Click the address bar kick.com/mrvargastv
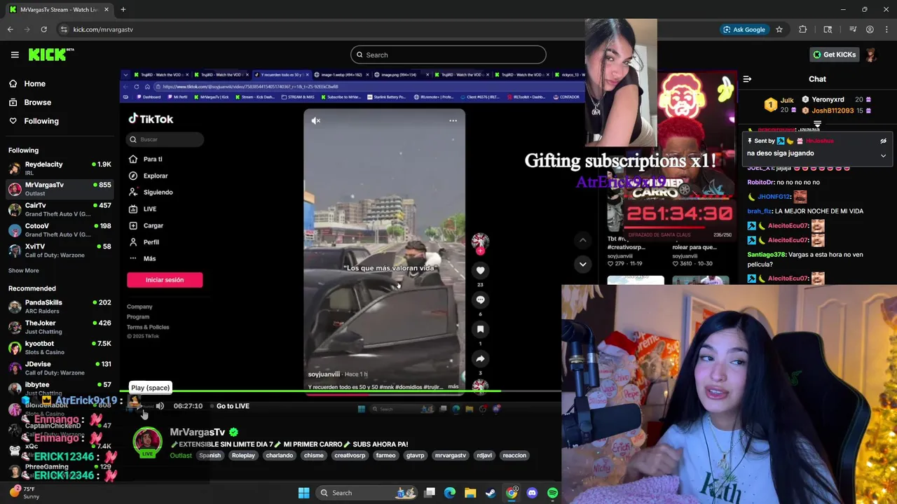The width and height of the screenshot is (897, 504). pyautogui.click(x=103, y=29)
